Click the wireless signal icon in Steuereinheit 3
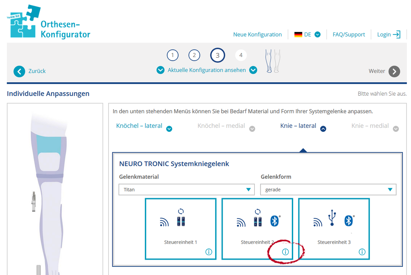This screenshot has height=275, width=411. [318, 223]
